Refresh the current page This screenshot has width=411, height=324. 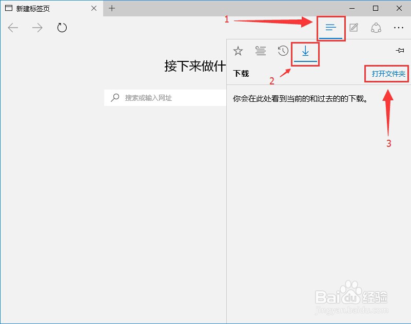point(62,28)
